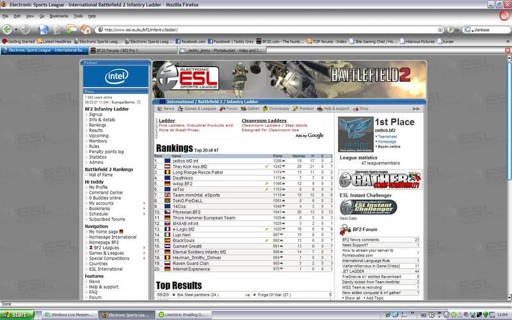Click the ESL Instant Challenger badge
512x320 pixels.
pyautogui.click(x=369, y=207)
